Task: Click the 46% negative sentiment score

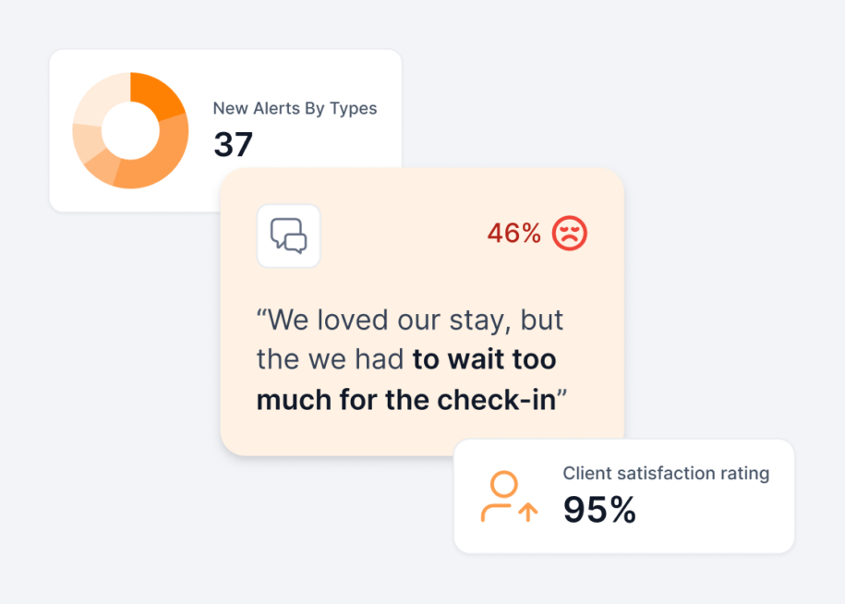Action: (x=513, y=234)
